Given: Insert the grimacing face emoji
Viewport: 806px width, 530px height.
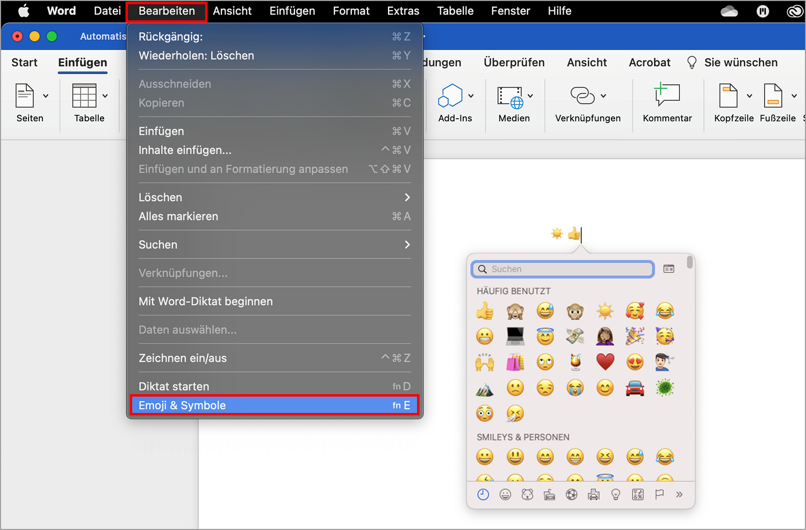Looking at the screenshot, I should click(x=485, y=336).
